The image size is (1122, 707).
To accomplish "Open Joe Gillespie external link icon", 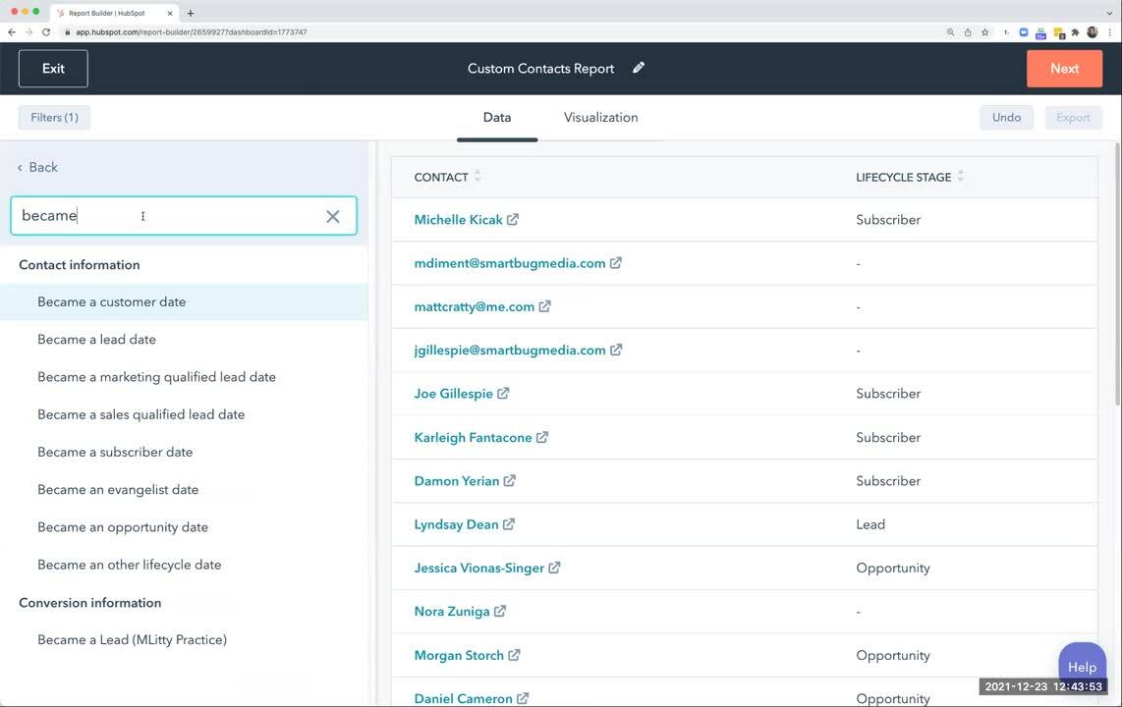I will (x=503, y=393).
